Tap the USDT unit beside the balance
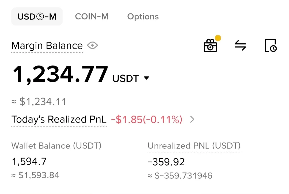 point(126,79)
